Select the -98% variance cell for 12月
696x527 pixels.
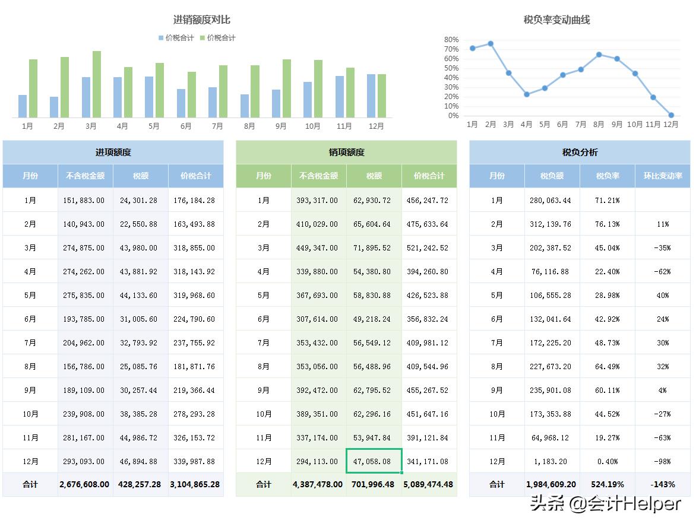664,461
